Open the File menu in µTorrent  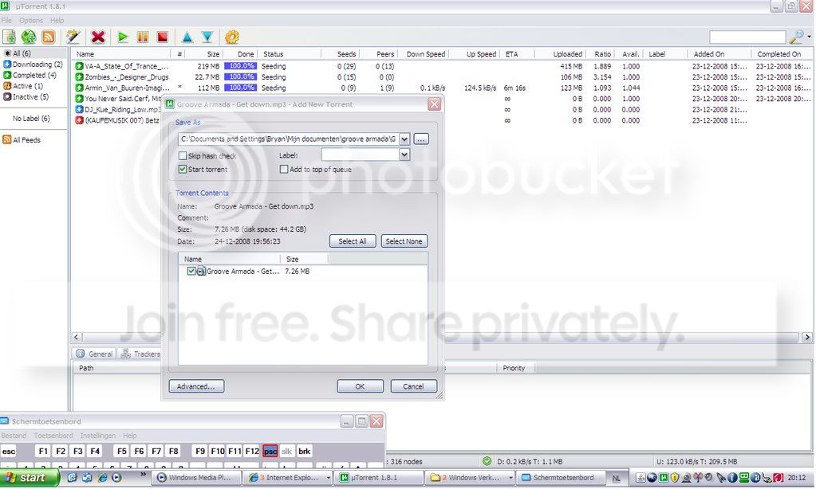point(6,20)
